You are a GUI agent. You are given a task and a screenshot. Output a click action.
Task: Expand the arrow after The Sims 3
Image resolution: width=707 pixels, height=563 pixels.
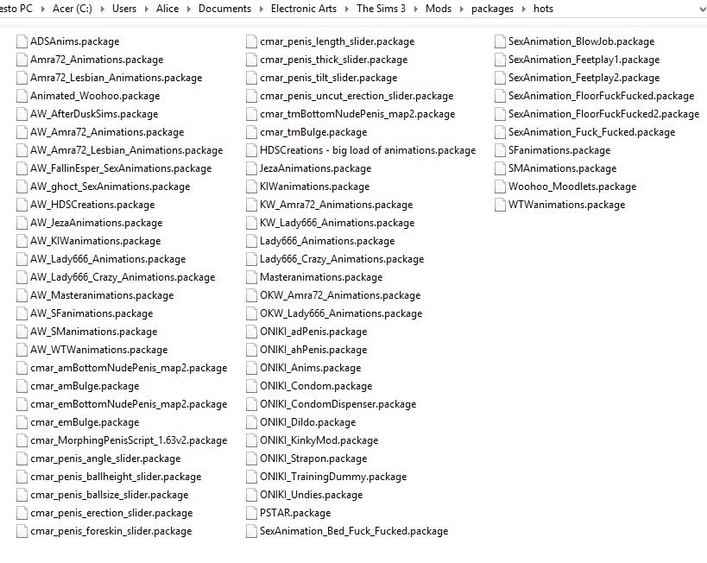click(x=416, y=9)
